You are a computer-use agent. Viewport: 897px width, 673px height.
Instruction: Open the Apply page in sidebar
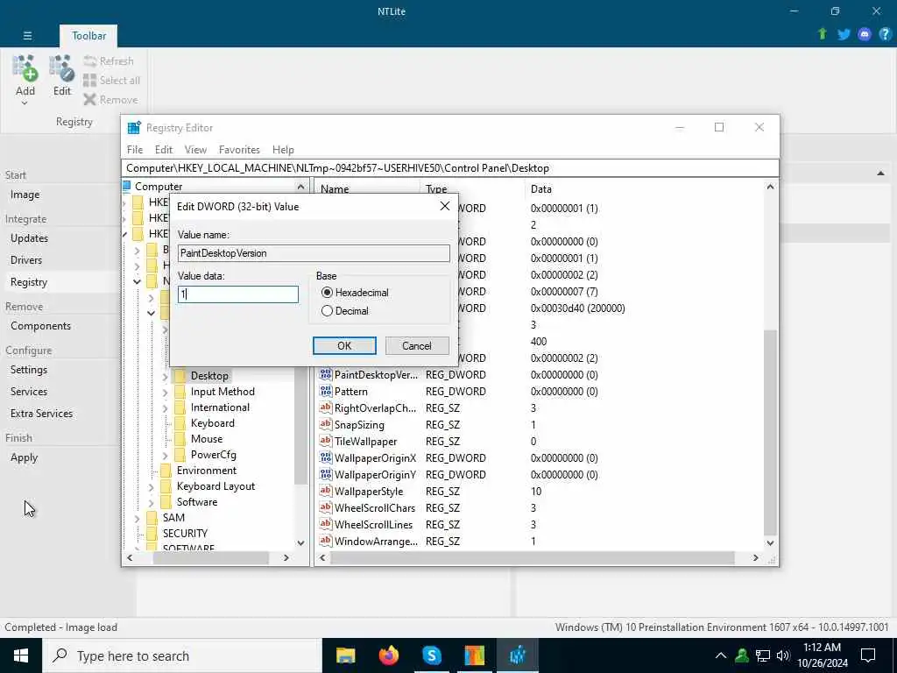24,457
